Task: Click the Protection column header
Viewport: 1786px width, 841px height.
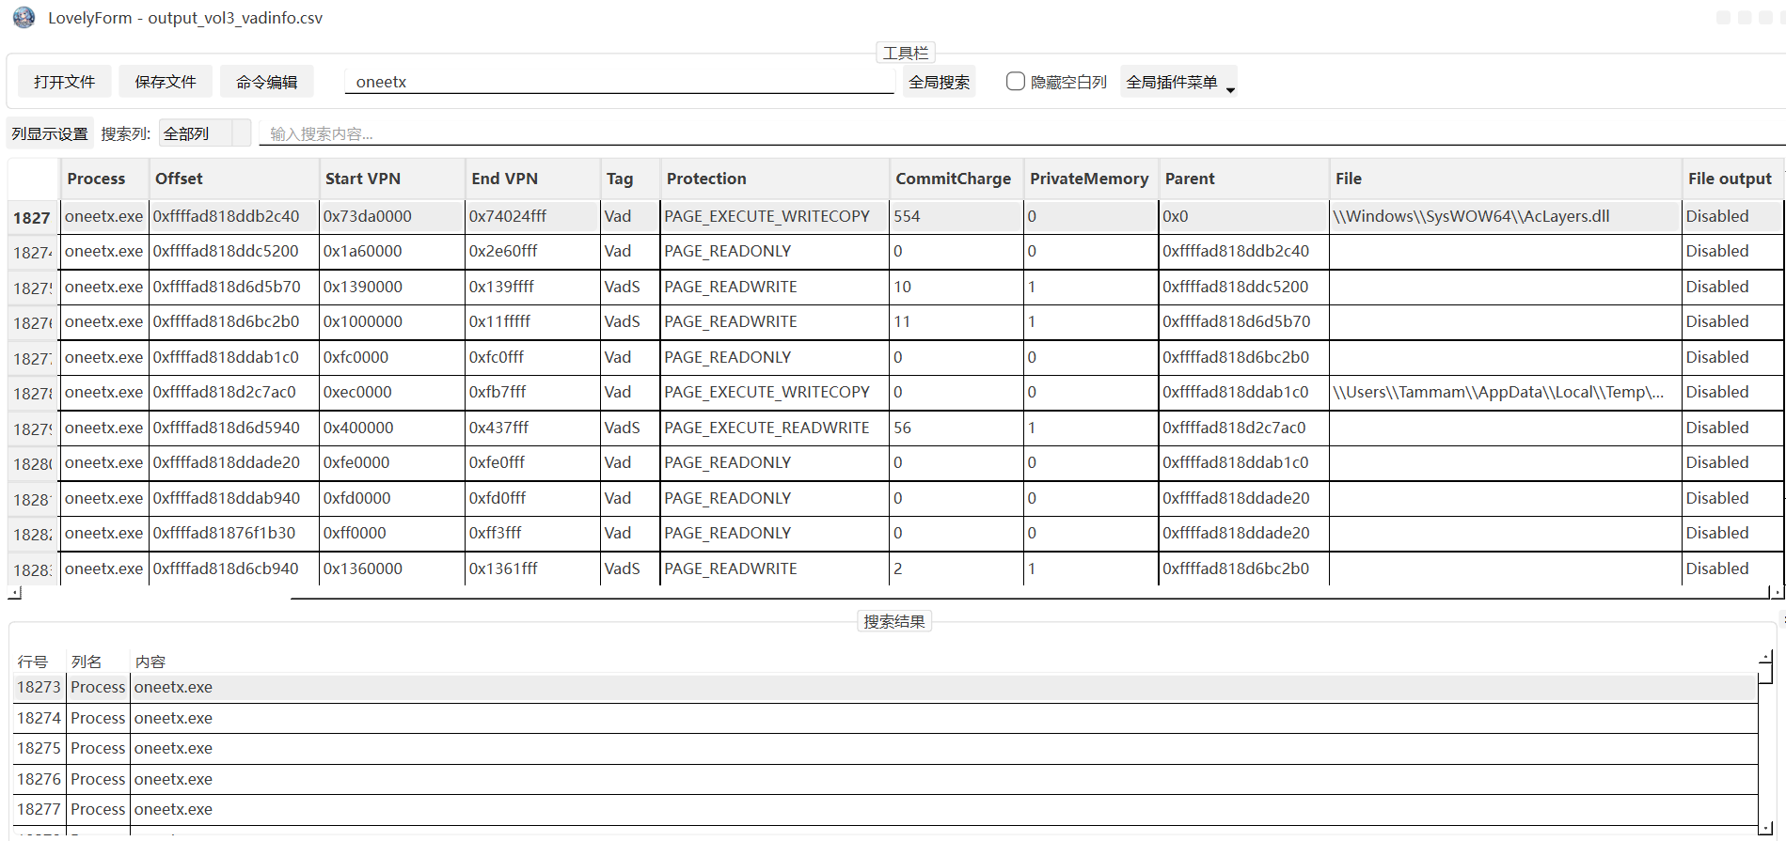Action: coord(775,179)
